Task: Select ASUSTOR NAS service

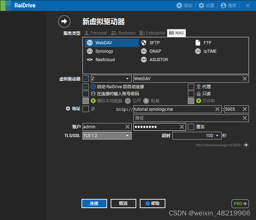Action: click(x=155, y=60)
